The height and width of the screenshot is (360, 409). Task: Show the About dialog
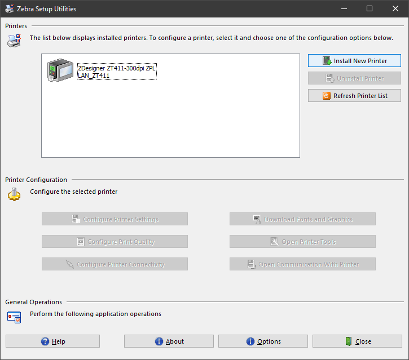coord(169,341)
